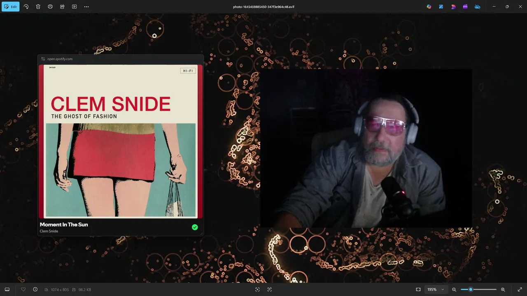The width and height of the screenshot is (527, 296).
Task: Restore down the Photos window
Action: (507, 7)
